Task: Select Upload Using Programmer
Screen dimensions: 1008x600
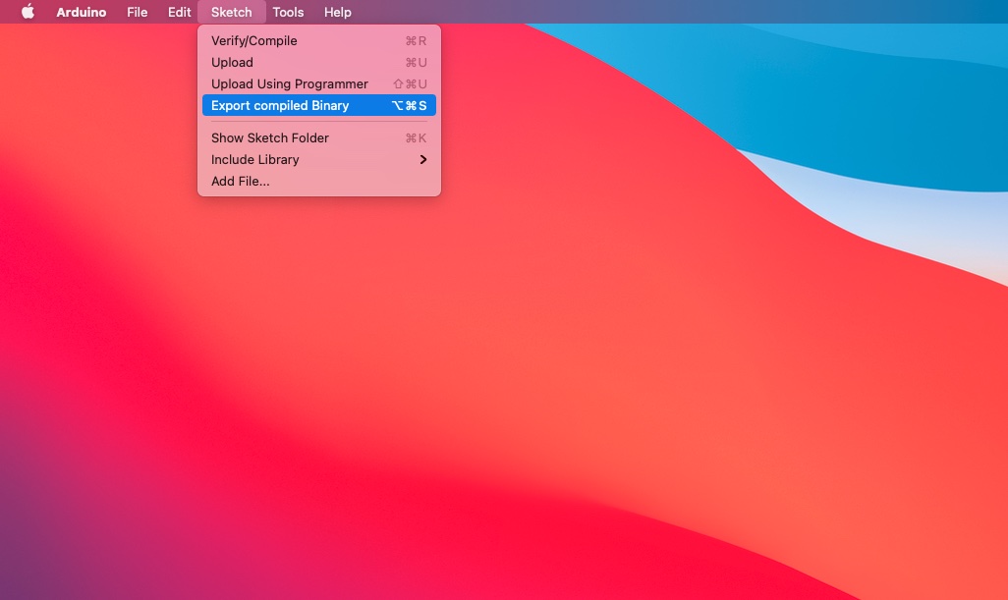Action: (x=289, y=84)
